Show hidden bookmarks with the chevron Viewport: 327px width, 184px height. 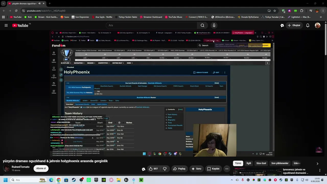[x=321, y=17]
